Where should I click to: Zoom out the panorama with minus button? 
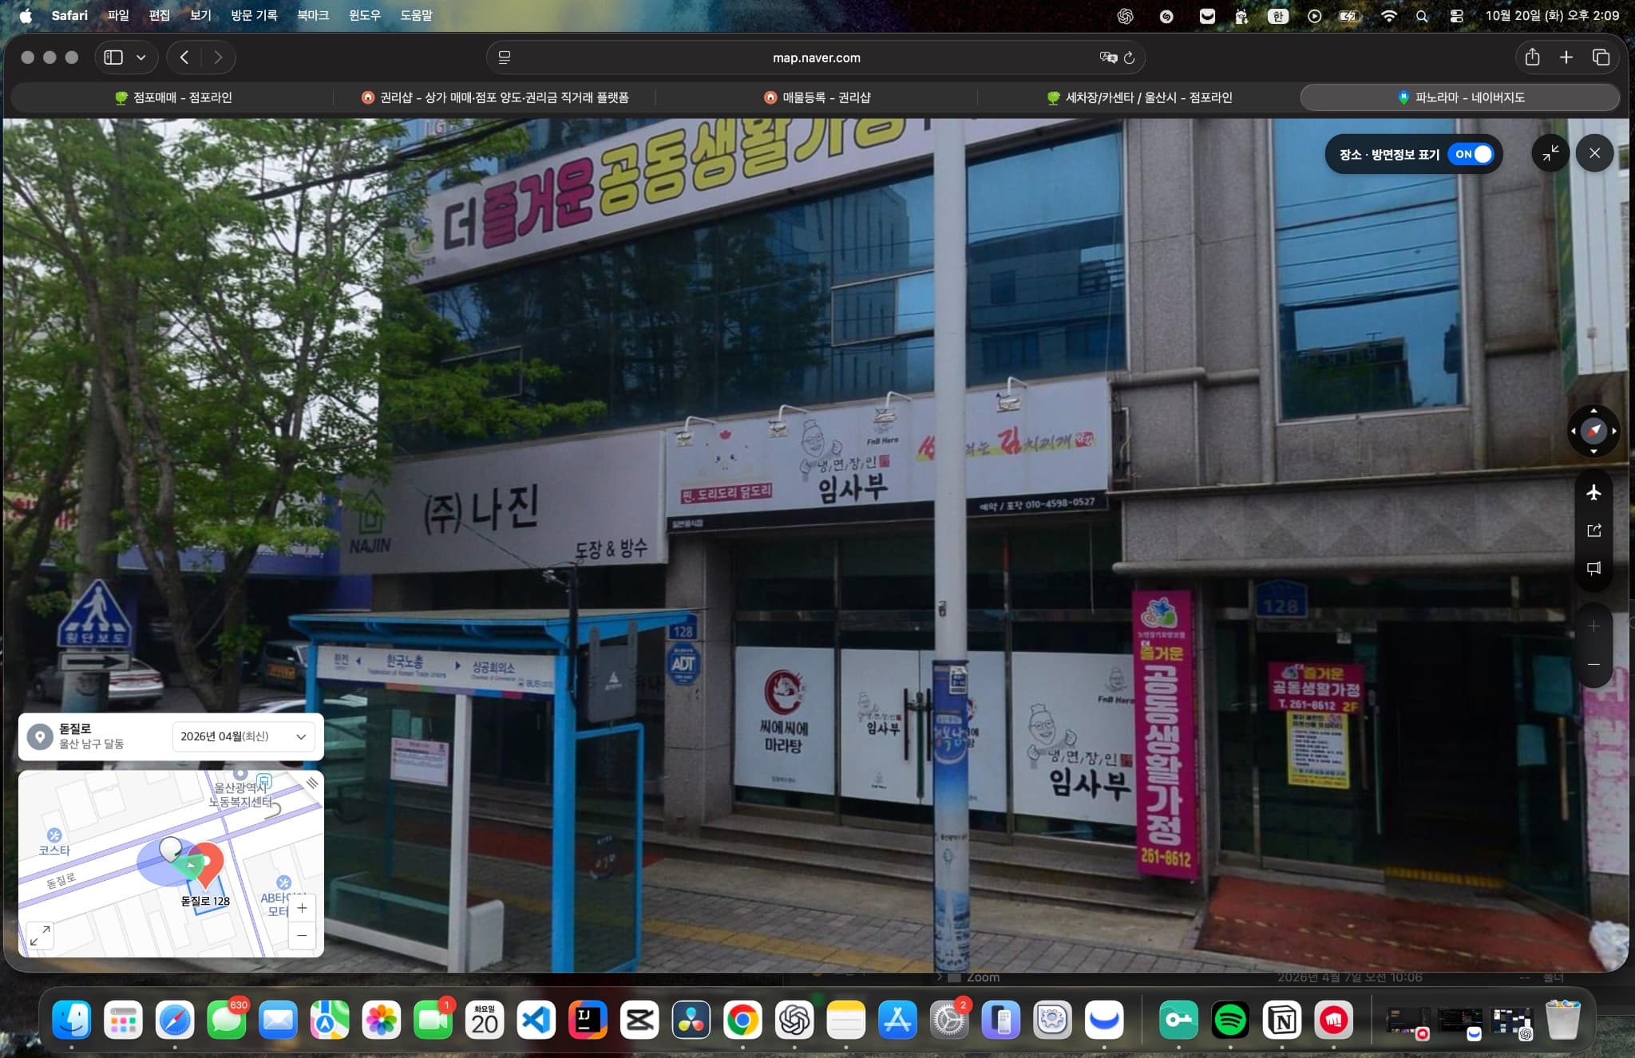click(1593, 664)
